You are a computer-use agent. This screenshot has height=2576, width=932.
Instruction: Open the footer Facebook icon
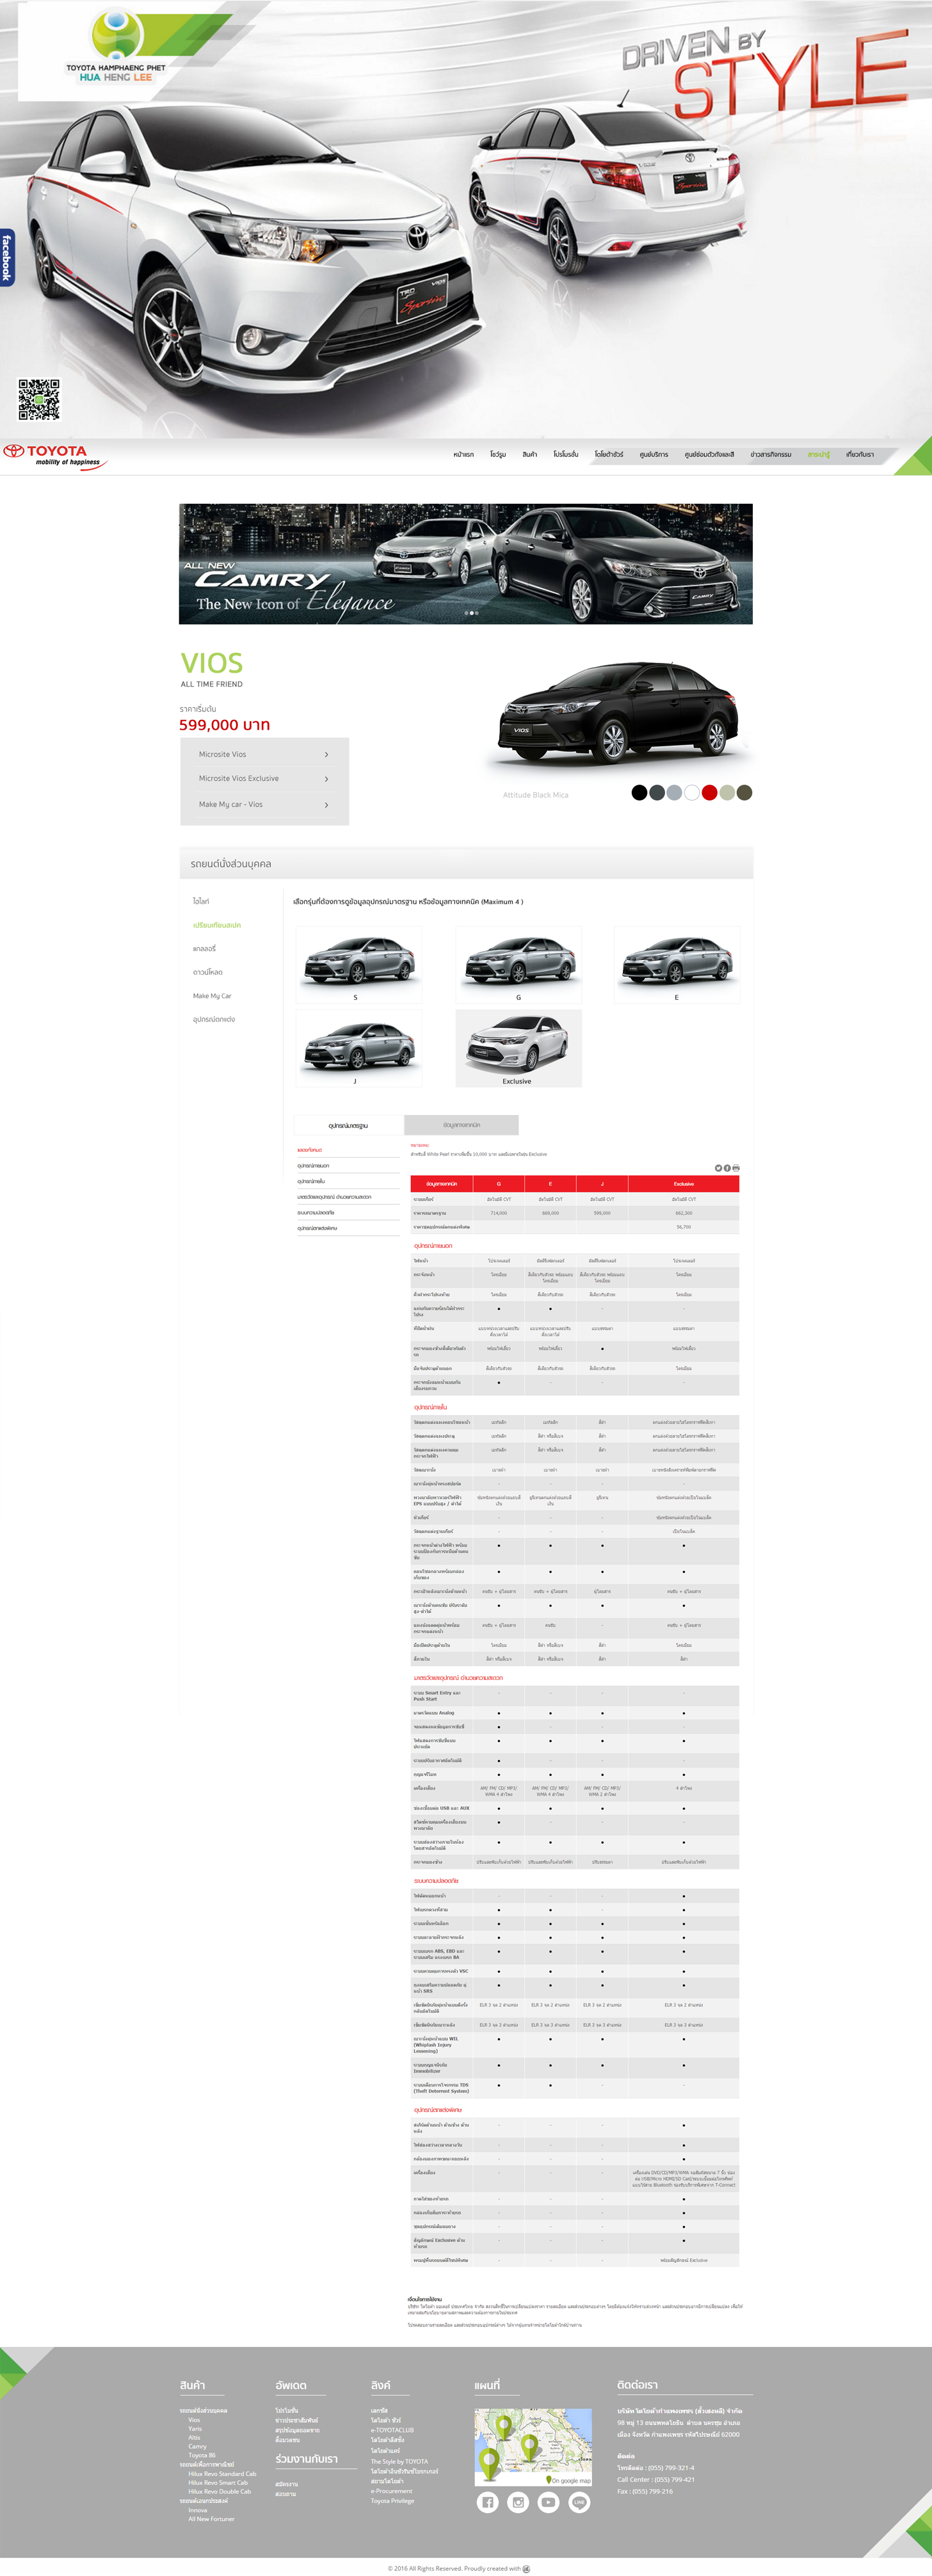click(487, 2502)
